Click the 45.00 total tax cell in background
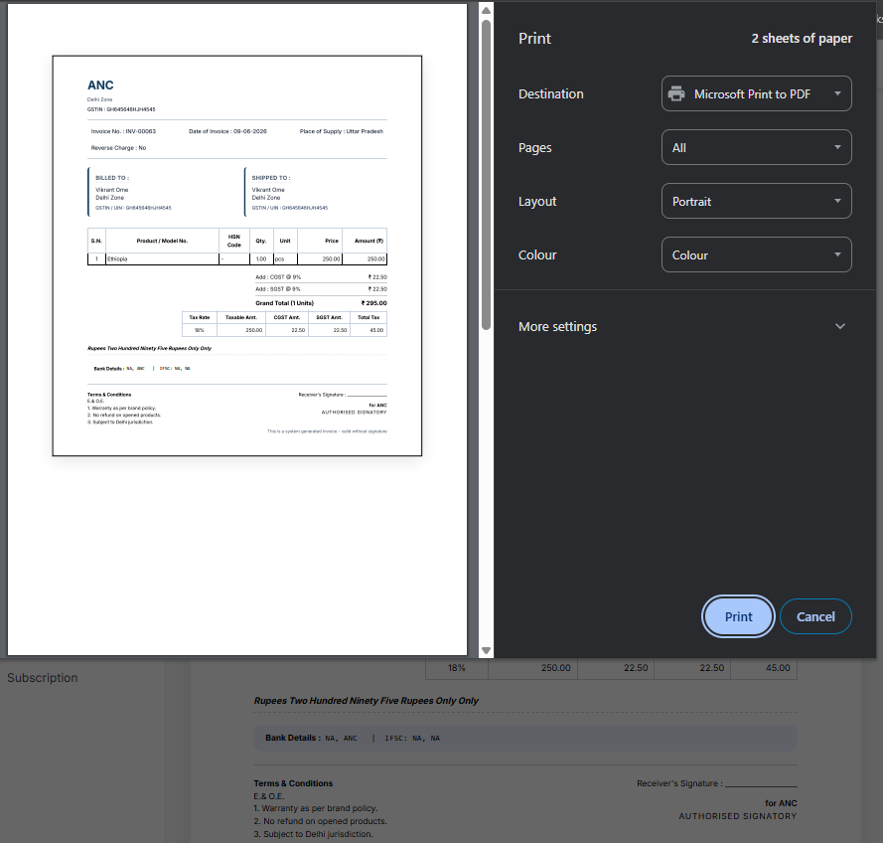The height and width of the screenshot is (843, 883). [764, 668]
